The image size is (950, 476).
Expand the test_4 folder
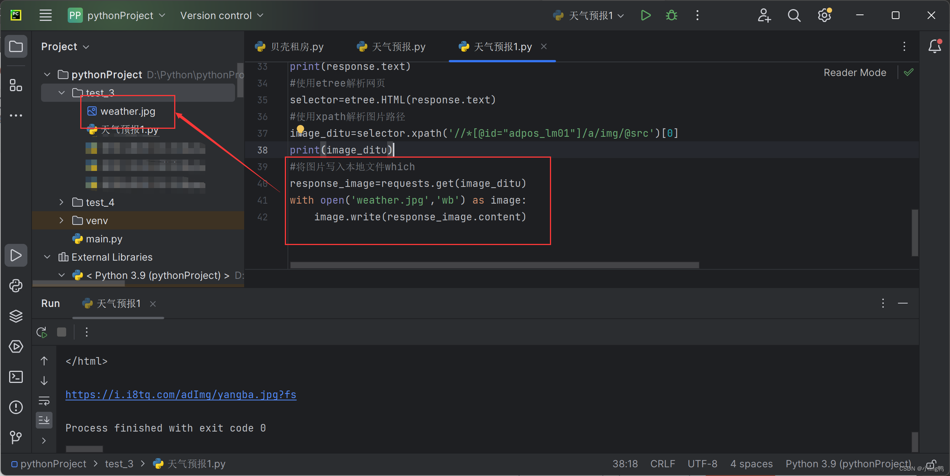pyautogui.click(x=62, y=202)
